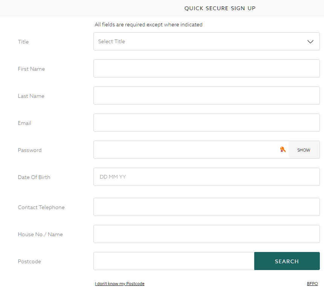Screen dimensions: 324x296
Task: Click the Date Of Birth label
Action: (x=34, y=177)
